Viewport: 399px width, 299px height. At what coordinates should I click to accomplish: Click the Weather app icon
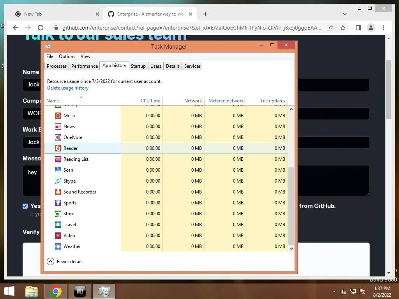click(58, 246)
